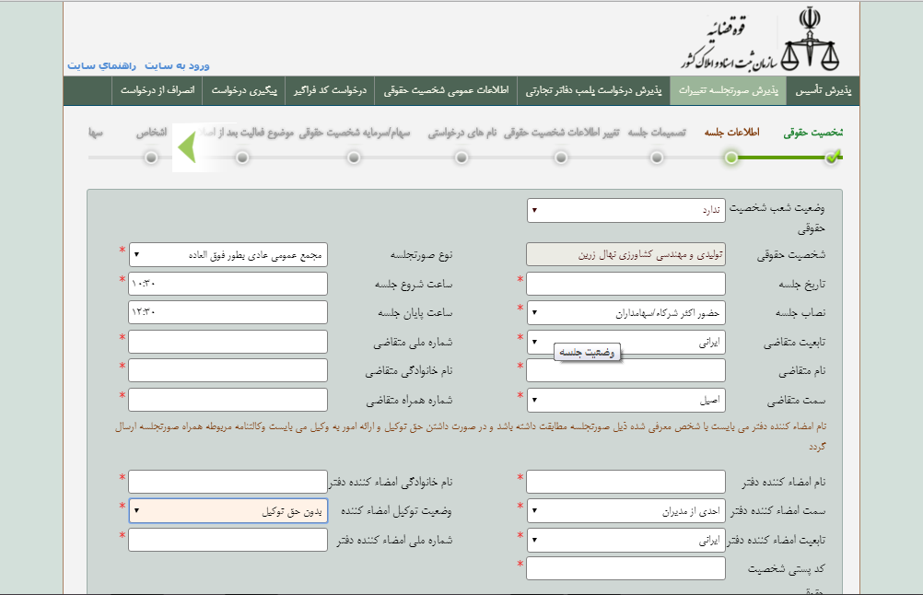Click the اشخاص step marker
Screen dimensions: 923x595
[x=151, y=157]
